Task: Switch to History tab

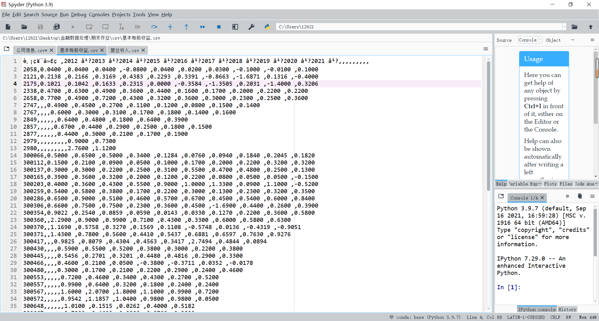Action: pyautogui.click(x=567, y=309)
